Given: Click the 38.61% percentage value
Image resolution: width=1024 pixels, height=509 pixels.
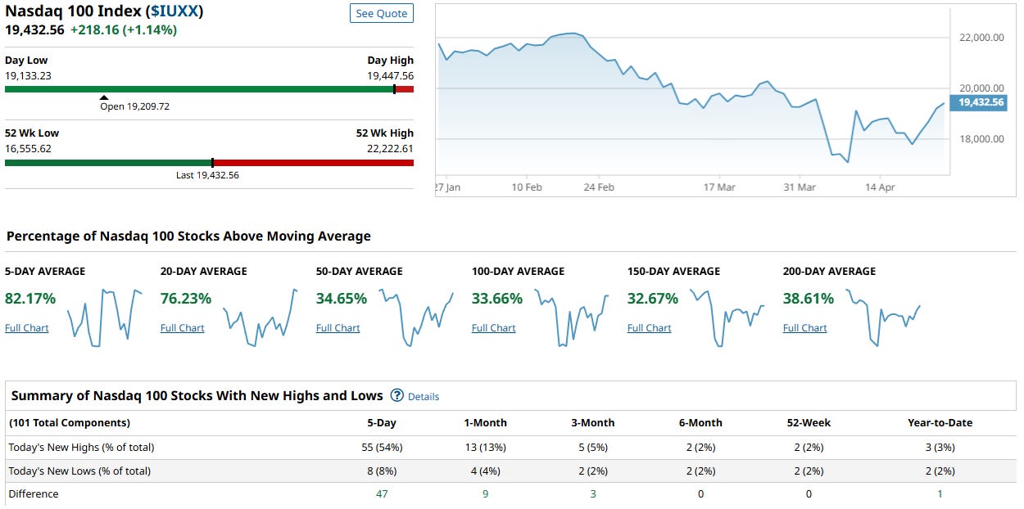Looking at the screenshot, I should coord(809,299).
